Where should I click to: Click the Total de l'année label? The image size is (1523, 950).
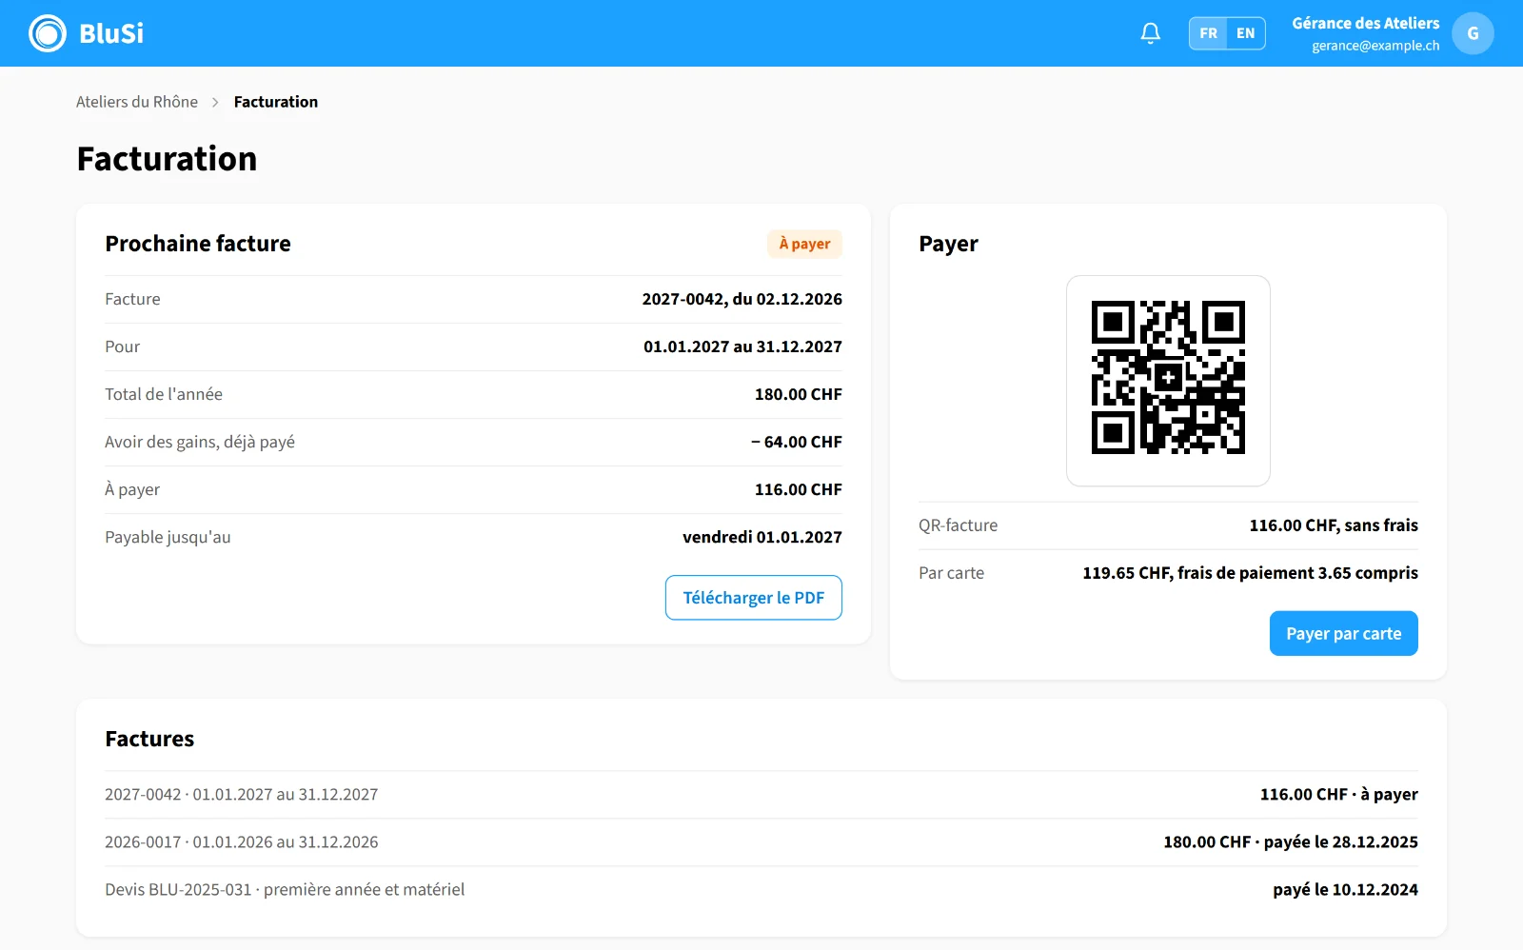point(164,394)
